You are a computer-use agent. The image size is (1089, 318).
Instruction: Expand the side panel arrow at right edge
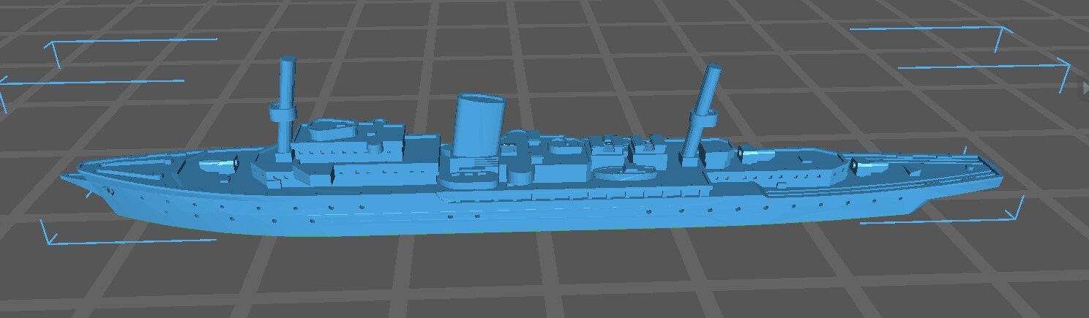coord(1085,88)
